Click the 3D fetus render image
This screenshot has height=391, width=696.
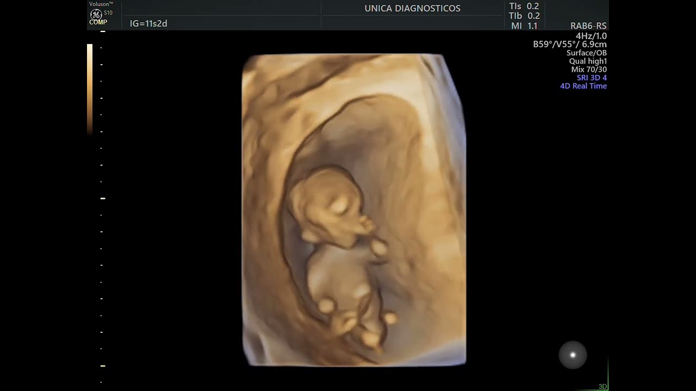354,210
